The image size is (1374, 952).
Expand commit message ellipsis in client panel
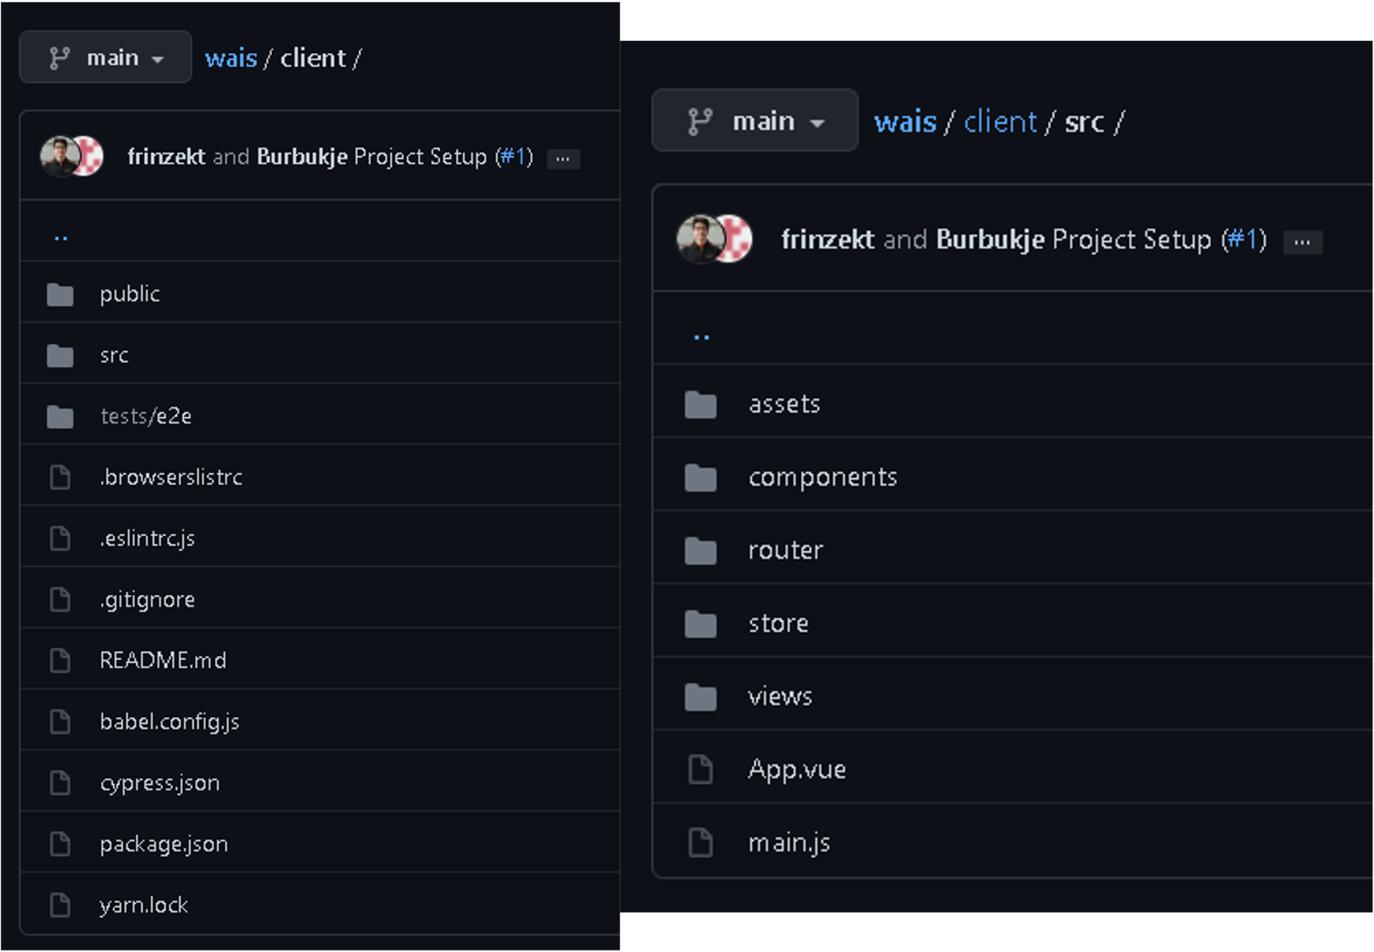point(563,158)
